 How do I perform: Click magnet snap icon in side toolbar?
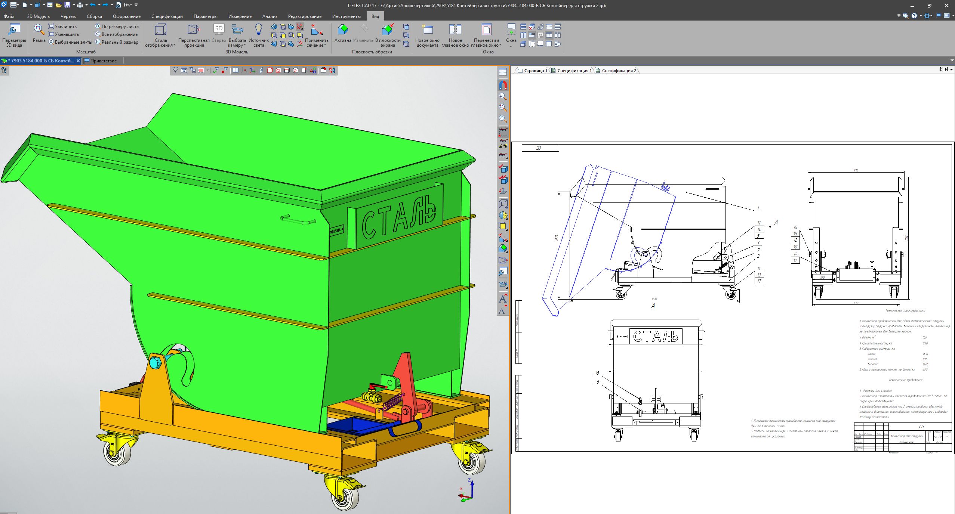[x=503, y=85]
